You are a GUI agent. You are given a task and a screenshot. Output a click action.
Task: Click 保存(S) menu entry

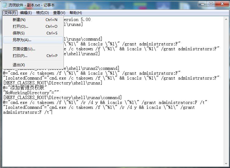coord(19,33)
